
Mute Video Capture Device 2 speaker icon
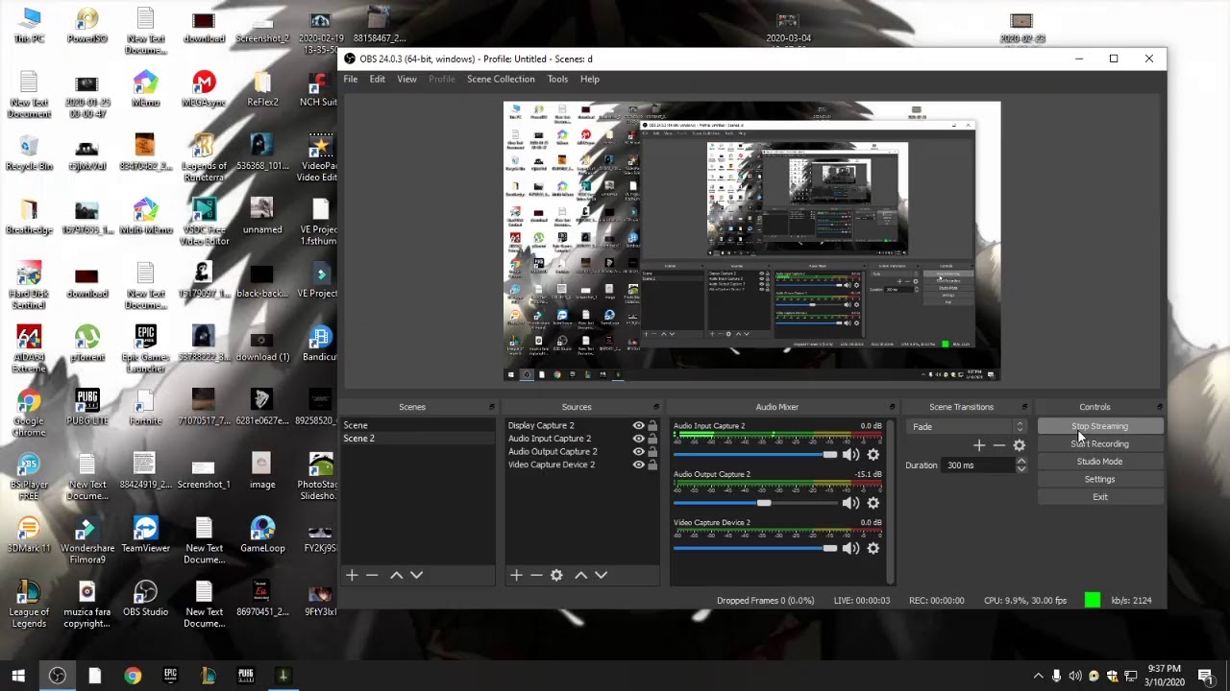850,548
